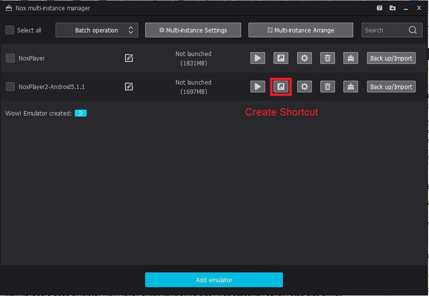Close the Nox multi-instance manager
Image resolution: width=429 pixels, height=296 pixels.
tap(419, 8)
